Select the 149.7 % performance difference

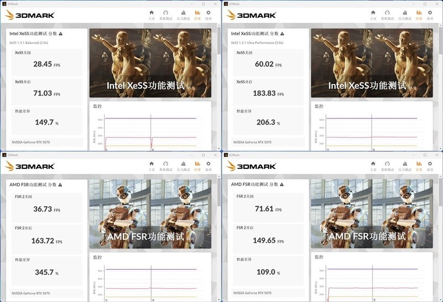(47, 122)
